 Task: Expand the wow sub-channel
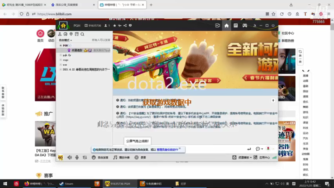pyautogui.click(x=61, y=65)
